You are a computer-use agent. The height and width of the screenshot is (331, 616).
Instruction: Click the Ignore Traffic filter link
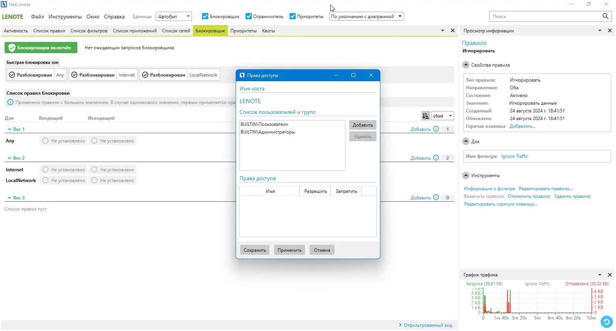tap(514, 156)
